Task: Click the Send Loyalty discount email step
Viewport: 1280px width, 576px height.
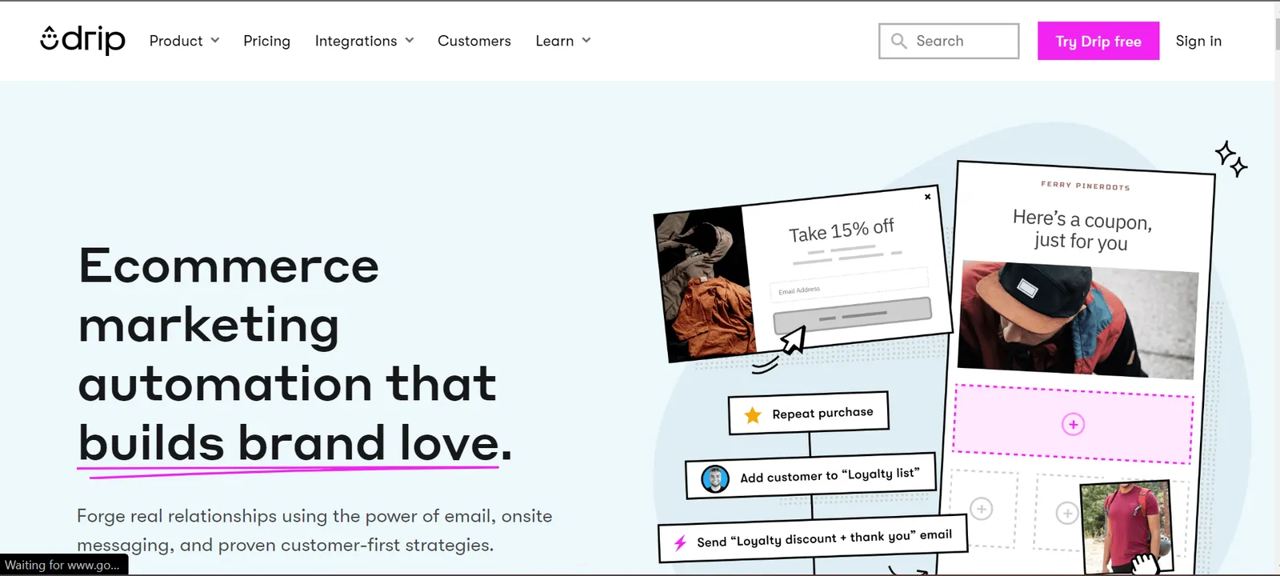Action: (813, 538)
